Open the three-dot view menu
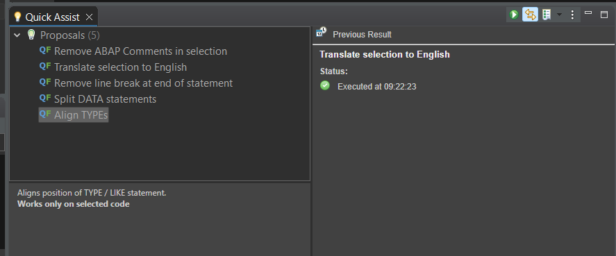The height and width of the screenshot is (256, 616). tap(572, 15)
